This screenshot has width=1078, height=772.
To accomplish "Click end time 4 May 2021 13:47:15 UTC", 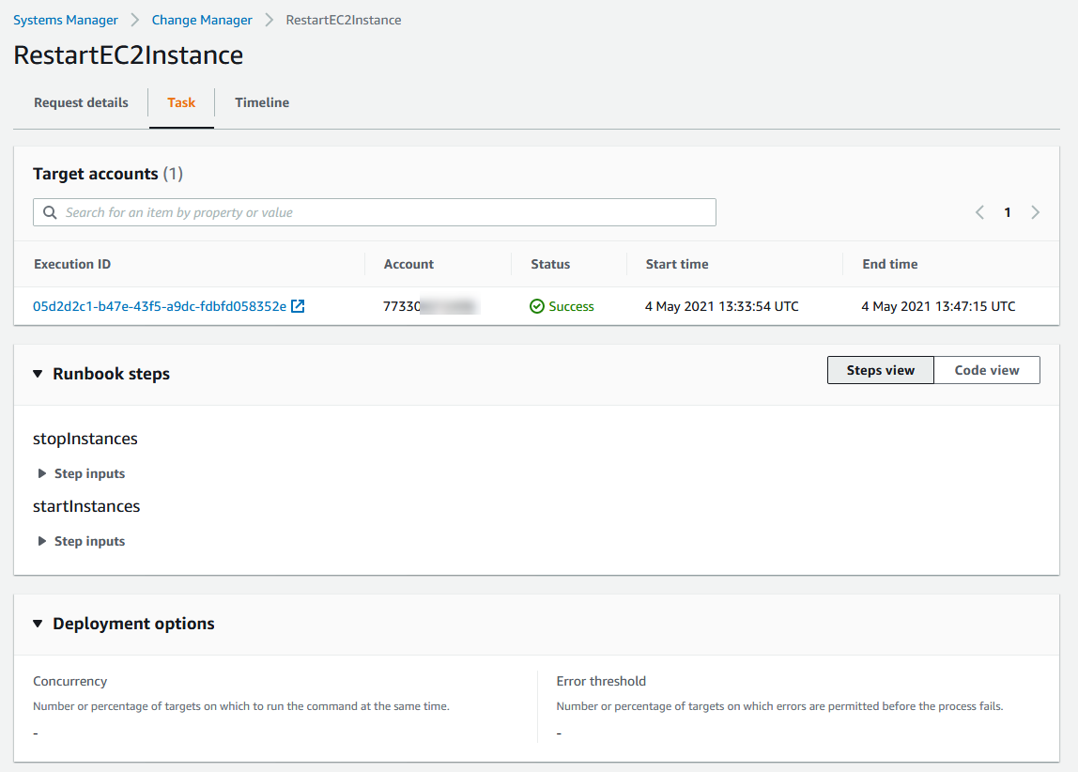I will pos(938,306).
